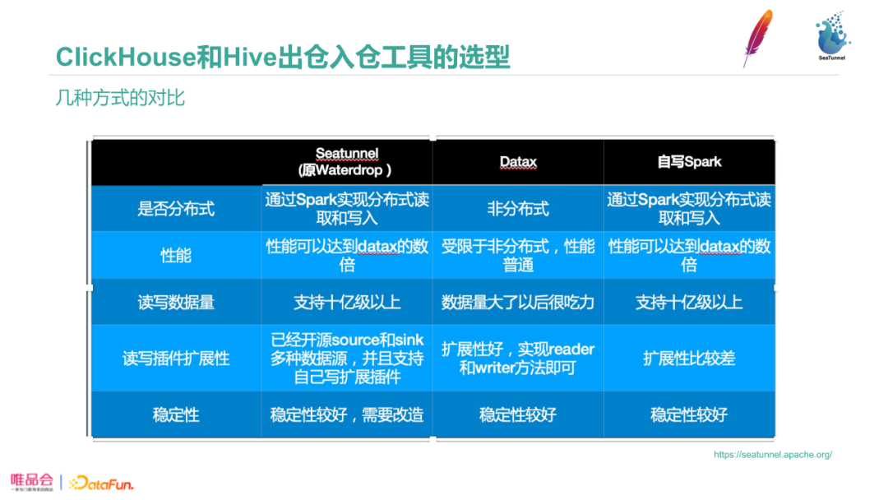This screenshot has height=500, width=888.
Task: Click Seatunnel's 支持十亿级以上 cell
Action: 347,302
